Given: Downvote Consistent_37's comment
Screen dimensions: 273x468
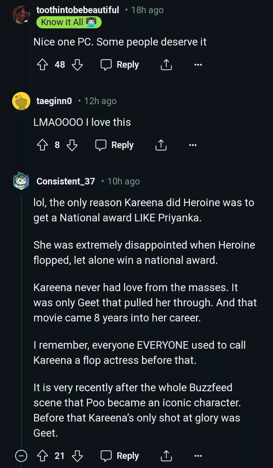Looking at the screenshot, I should [x=77, y=456].
